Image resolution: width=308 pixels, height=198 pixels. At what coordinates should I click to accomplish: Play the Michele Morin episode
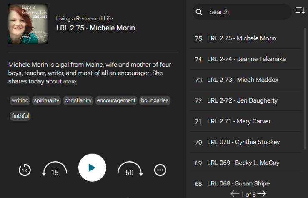92,168
